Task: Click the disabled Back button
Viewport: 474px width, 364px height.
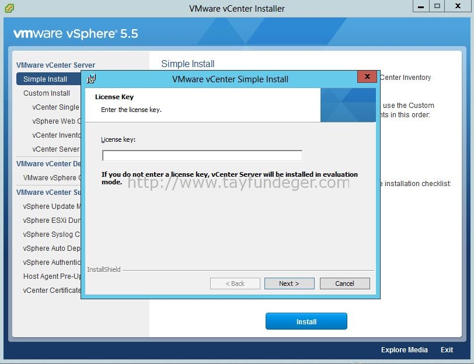Action: coord(235,283)
